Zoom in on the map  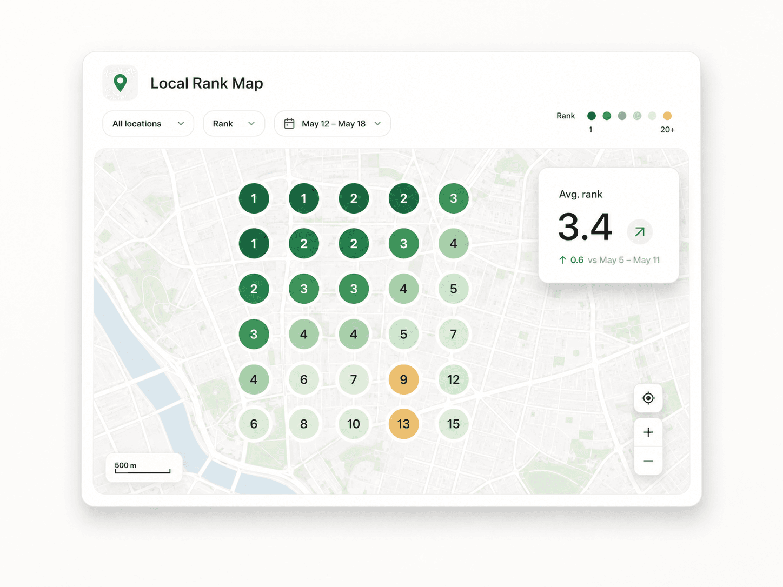click(x=648, y=432)
